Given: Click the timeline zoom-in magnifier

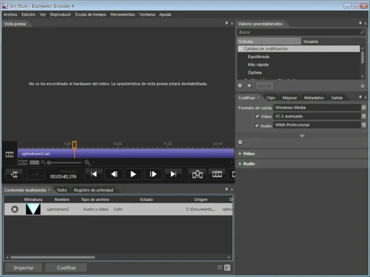Looking at the screenshot, I should 87,163.
